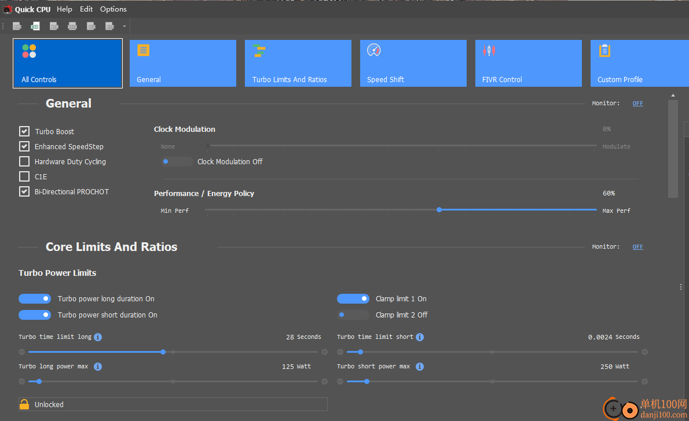Decrease Turbo short power max with minus
Image resolution: width=689 pixels, height=421 pixels.
tap(340, 382)
